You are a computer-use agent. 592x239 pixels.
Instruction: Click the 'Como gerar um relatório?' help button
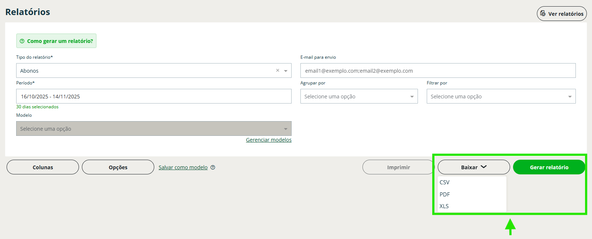(x=56, y=41)
